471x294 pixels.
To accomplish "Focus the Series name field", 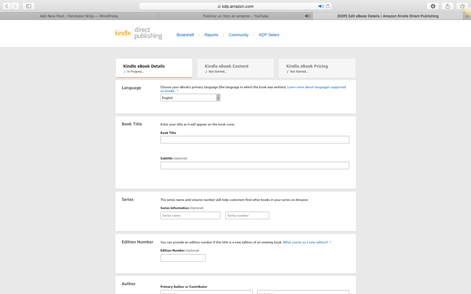I will 190,216.
